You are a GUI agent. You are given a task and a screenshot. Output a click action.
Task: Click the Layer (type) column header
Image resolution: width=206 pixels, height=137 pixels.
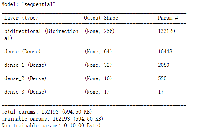pyautogui.click(x=21, y=18)
